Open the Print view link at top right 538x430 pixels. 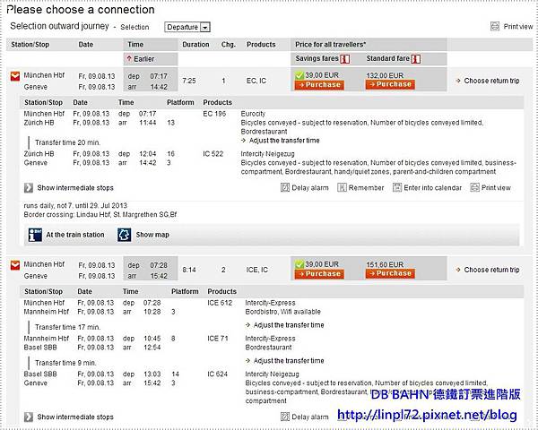tap(517, 26)
